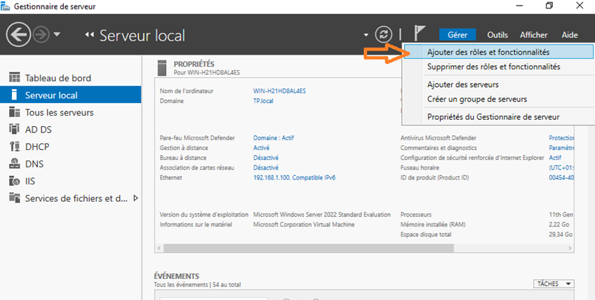The width and height of the screenshot is (595, 300).
Task: Click the horizontal scrollbar thumb in Propriétés
Action: click(x=309, y=248)
